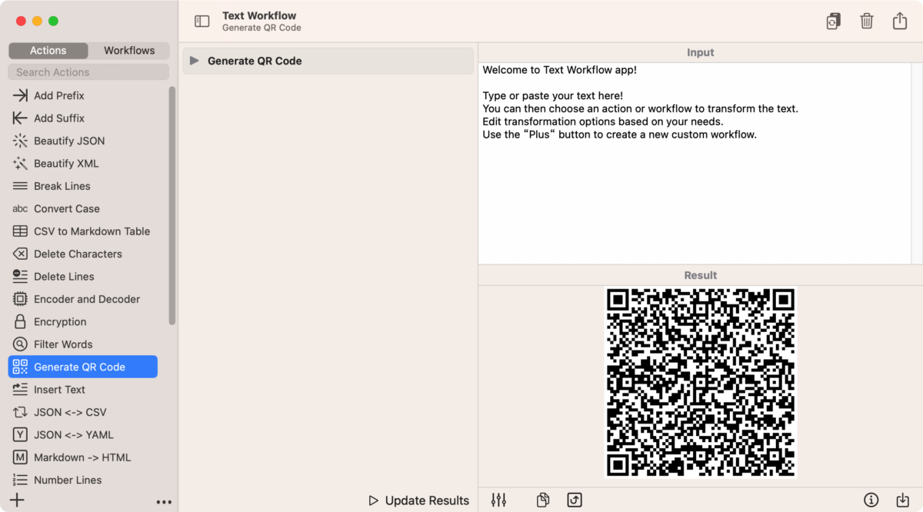Click the Filter Words magnifier icon
The width and height of the screenshot is (923, 512).
click(x=20, y=344)
